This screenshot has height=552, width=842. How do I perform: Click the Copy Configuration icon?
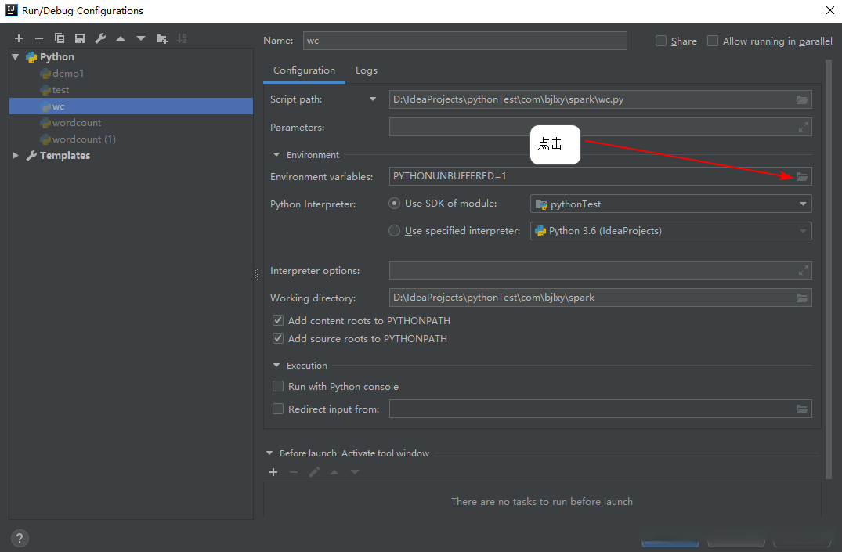tap(60, 38)
